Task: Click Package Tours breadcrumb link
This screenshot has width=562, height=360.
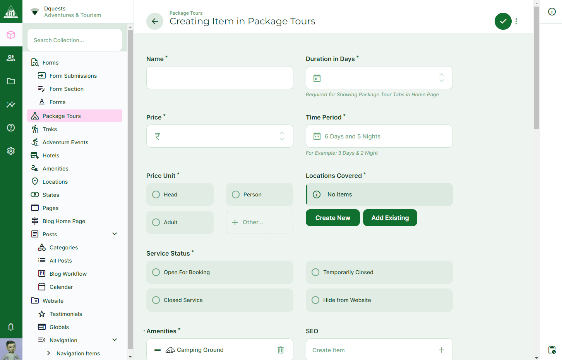Action: click(x=186, y=13)
